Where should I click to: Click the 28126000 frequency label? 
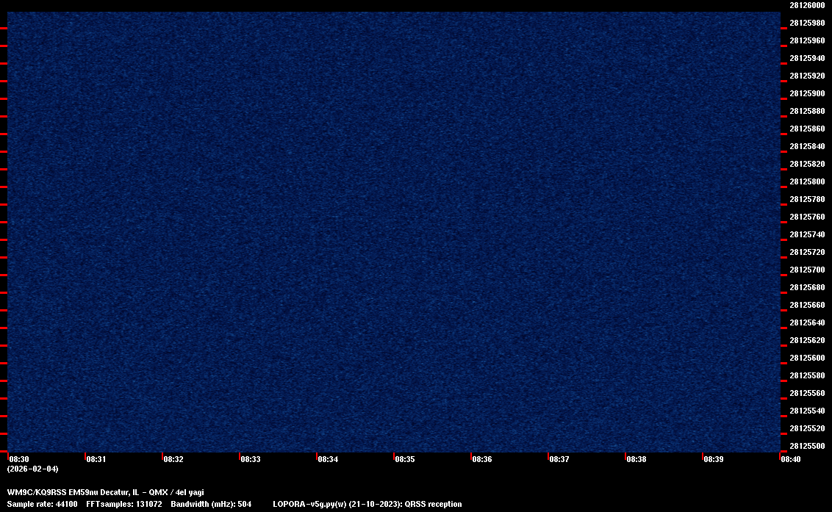pyautogui.click(x=806, y=5)
